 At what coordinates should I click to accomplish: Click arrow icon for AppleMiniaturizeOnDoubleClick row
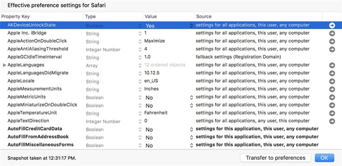click(x=332, y=105)
